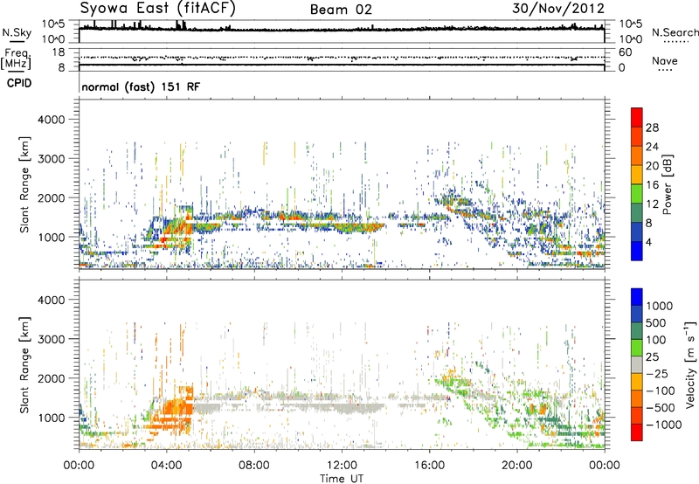Click the '08:00' time axis tick label

254,466
